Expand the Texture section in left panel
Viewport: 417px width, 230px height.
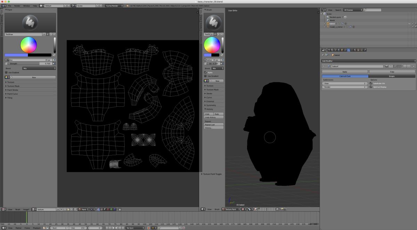pos(10,82)
